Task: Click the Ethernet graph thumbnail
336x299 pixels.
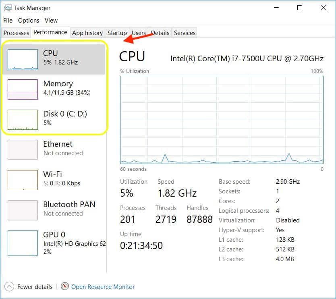Action: coord(23,149)
